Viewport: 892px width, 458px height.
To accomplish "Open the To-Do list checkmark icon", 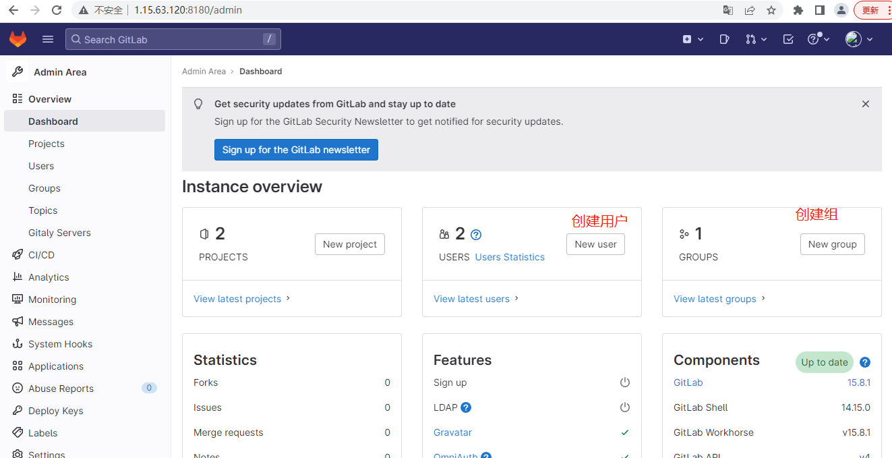I will (788, 39).
